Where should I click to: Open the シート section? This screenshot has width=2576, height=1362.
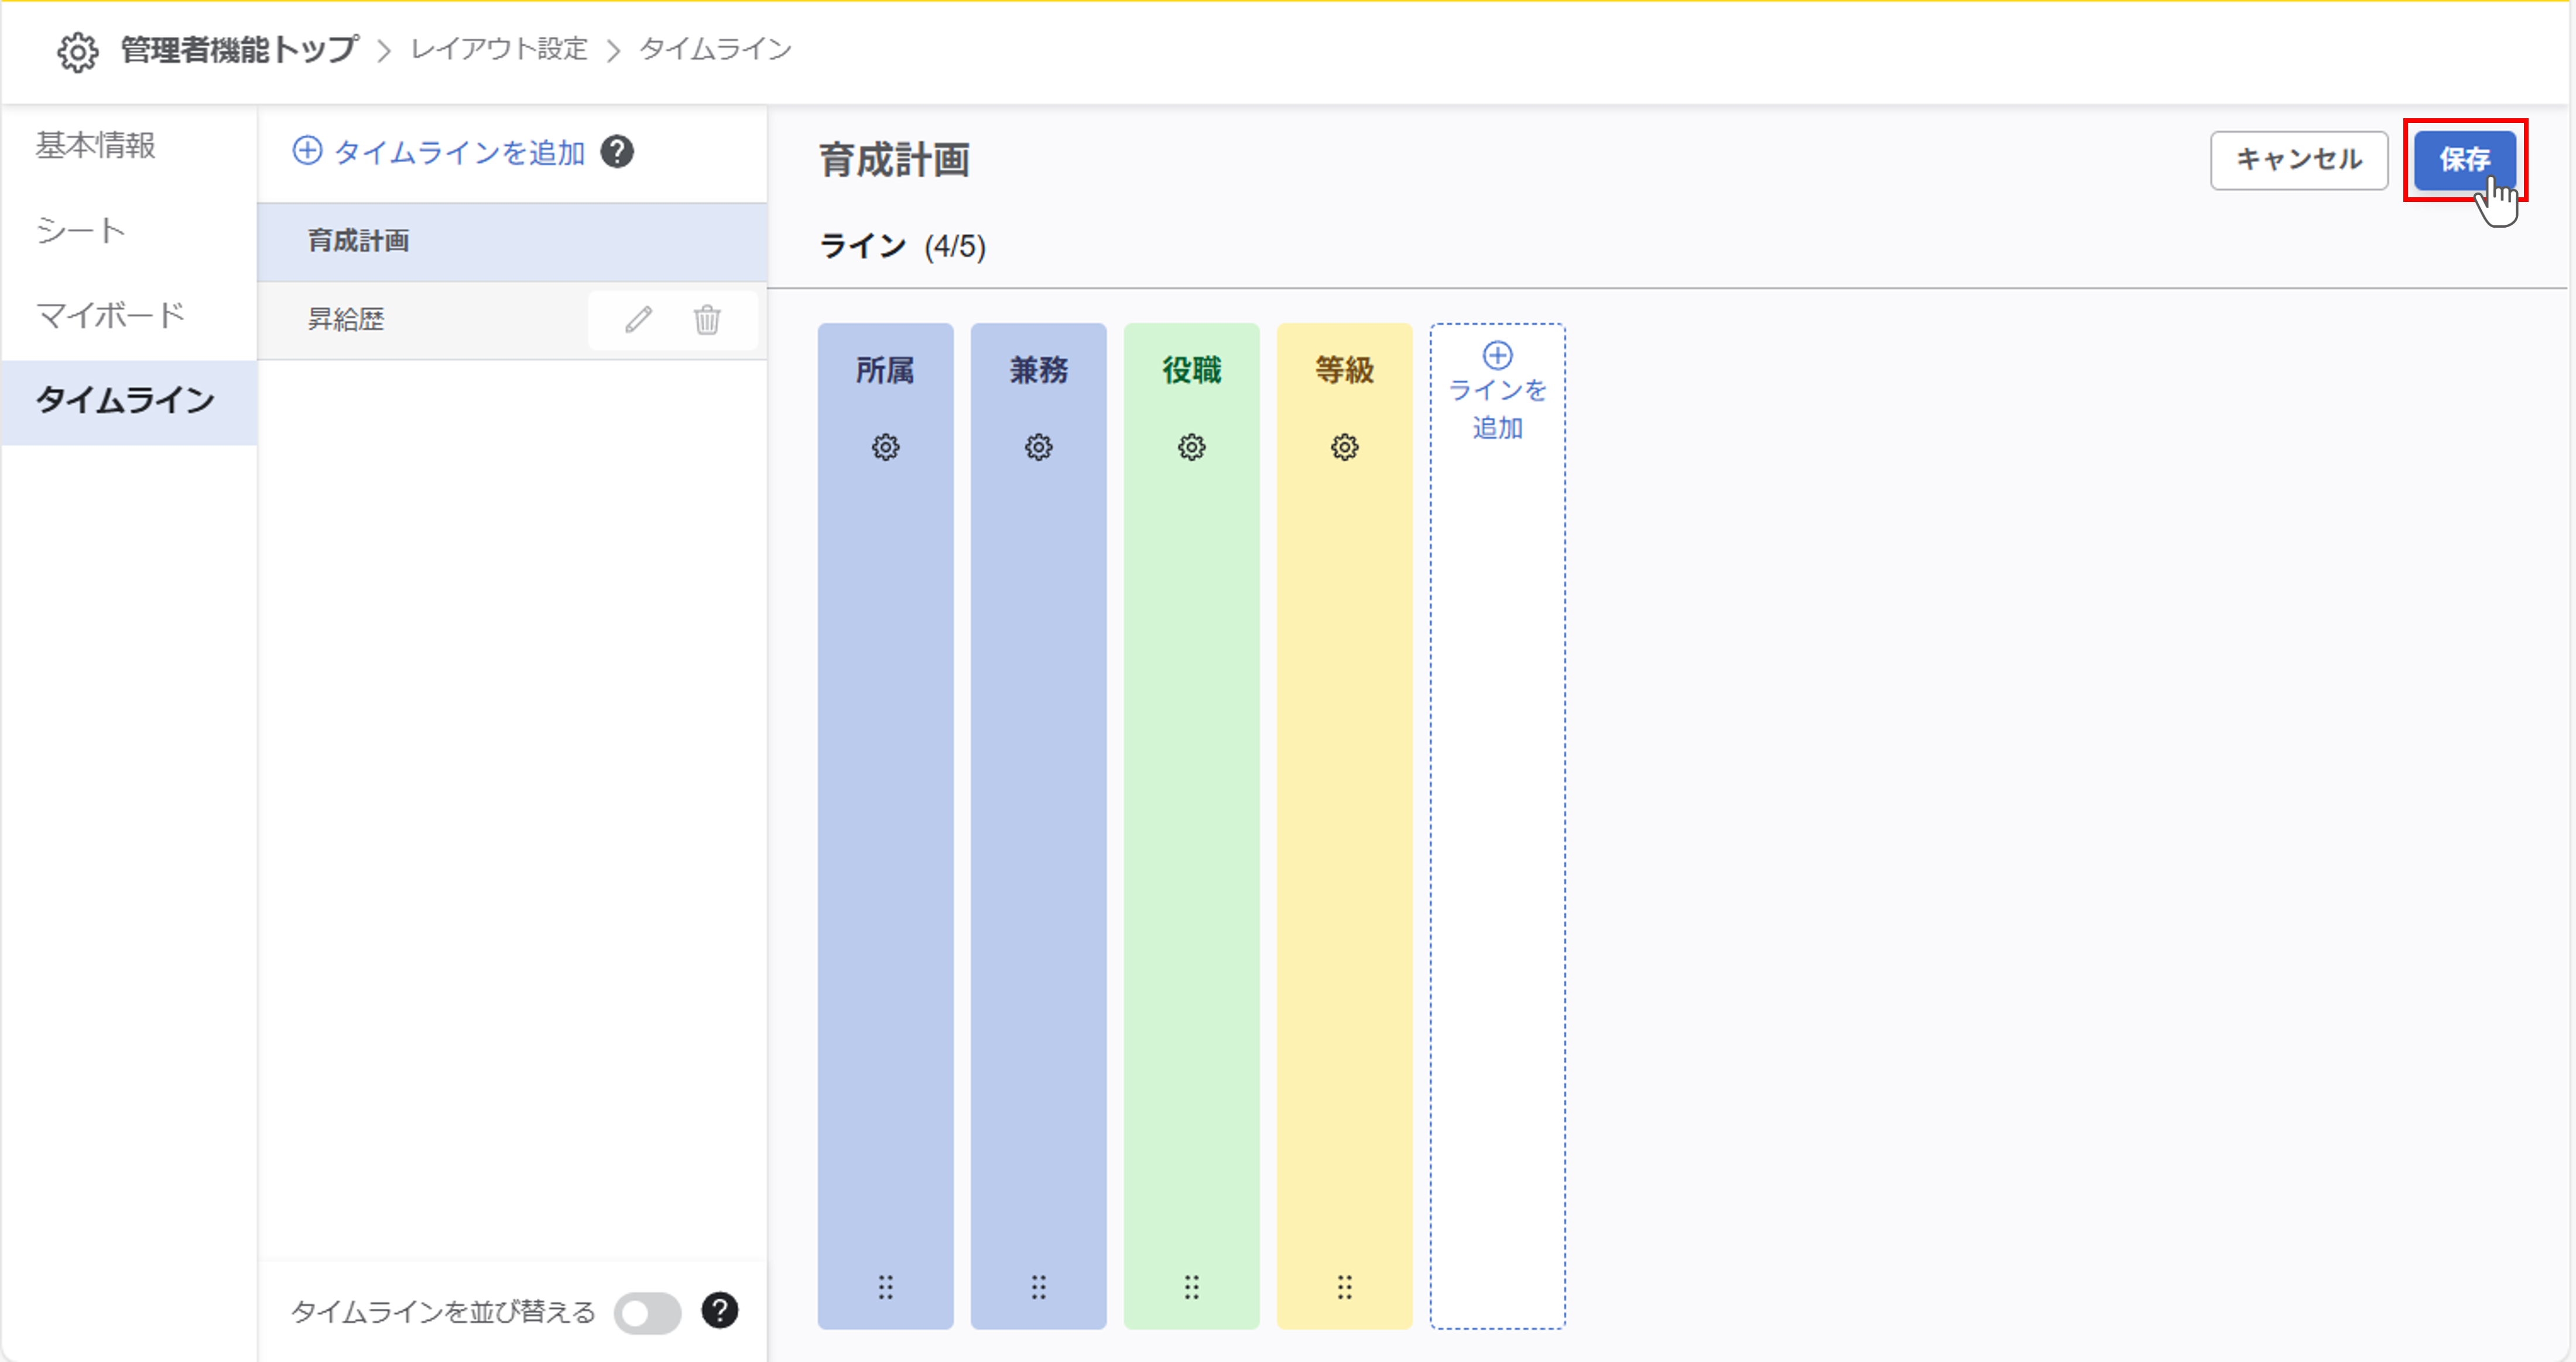[80, 229]
